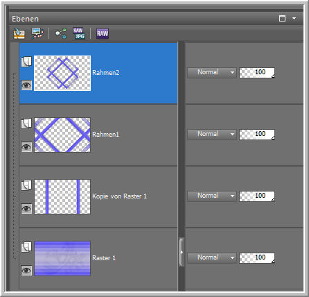Click the RAW JPG toolbar icon
Screen dimensions: 309x297
(79, 33)
